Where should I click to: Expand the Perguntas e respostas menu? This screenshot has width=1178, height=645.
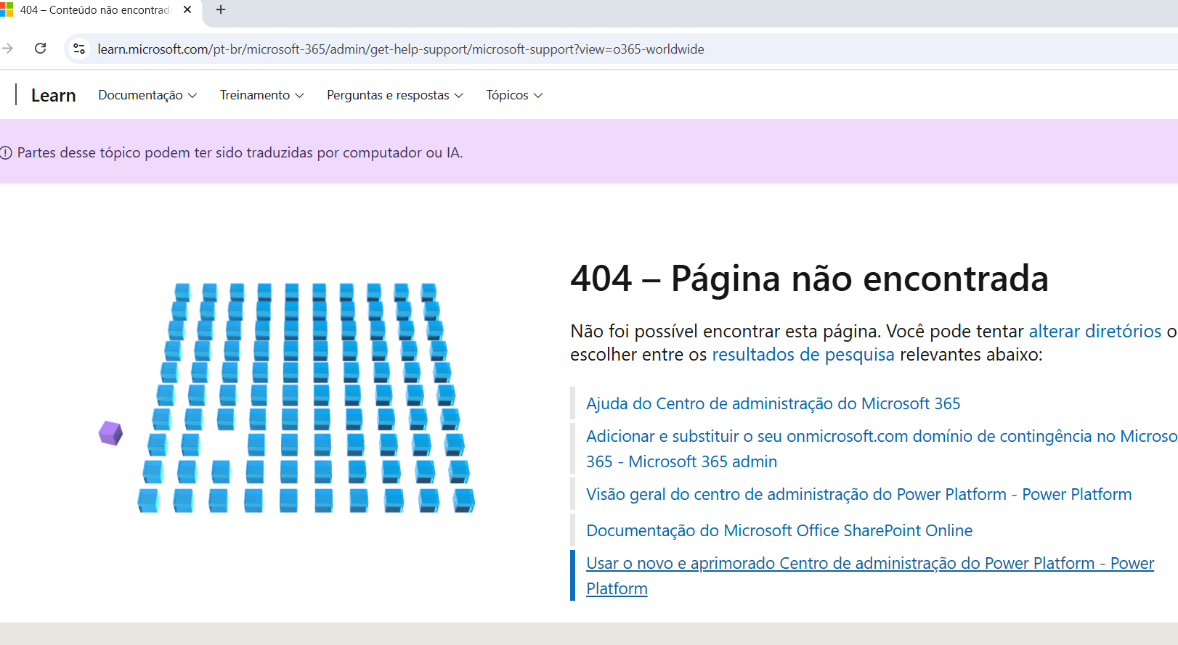pyautogui.click(x=395, y=95)
